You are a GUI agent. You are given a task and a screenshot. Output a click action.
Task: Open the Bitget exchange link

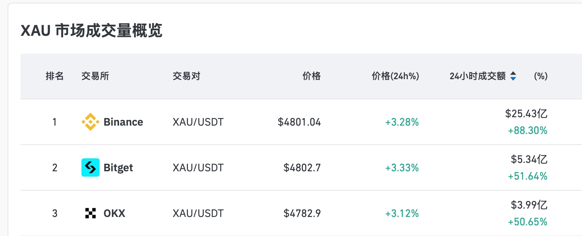[118, 167]
